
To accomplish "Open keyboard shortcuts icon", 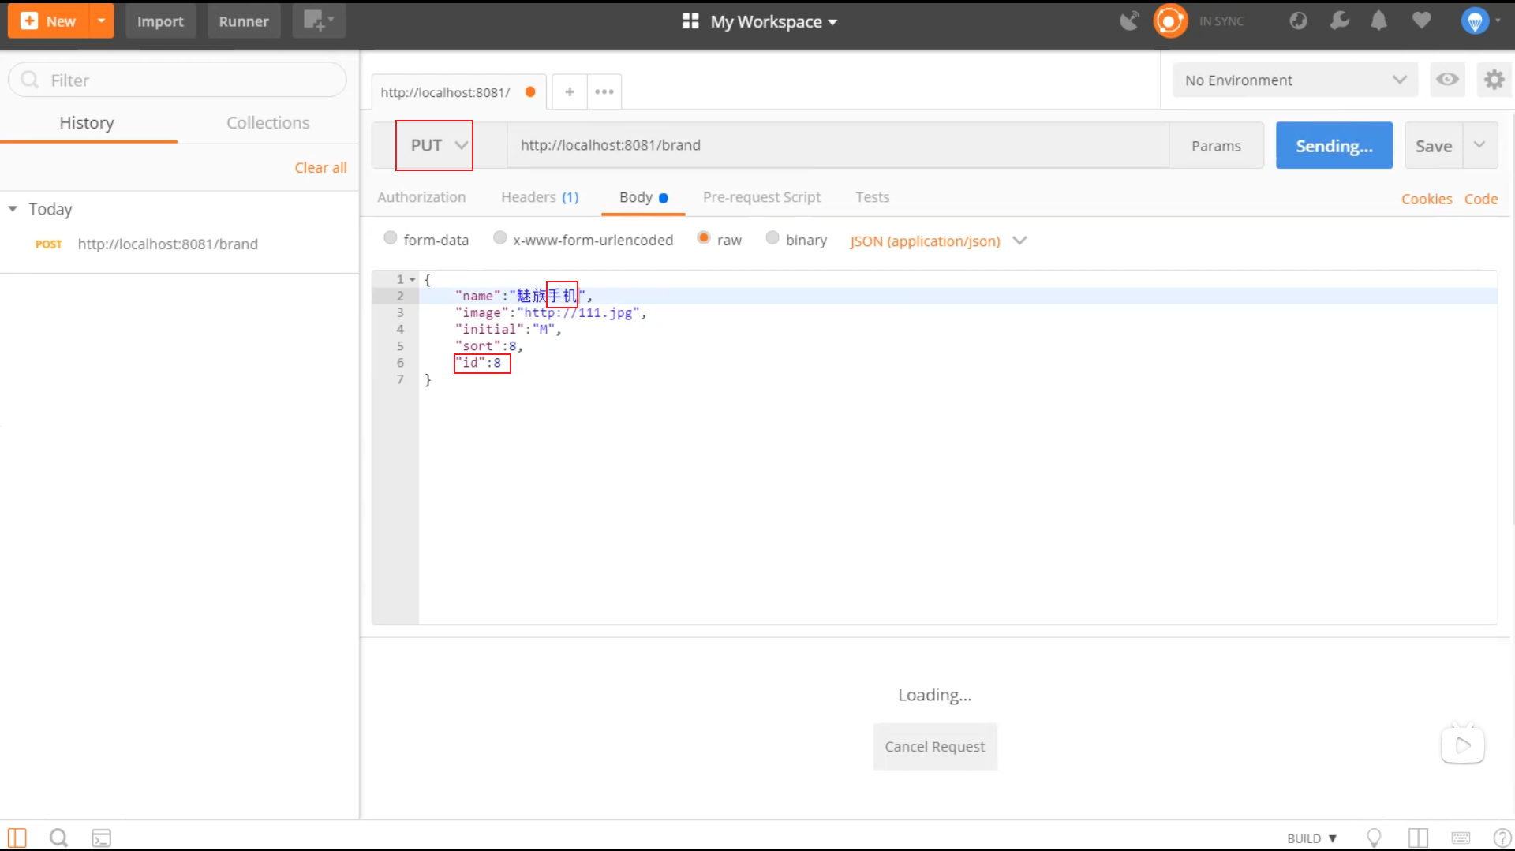I will (1461, 838).
